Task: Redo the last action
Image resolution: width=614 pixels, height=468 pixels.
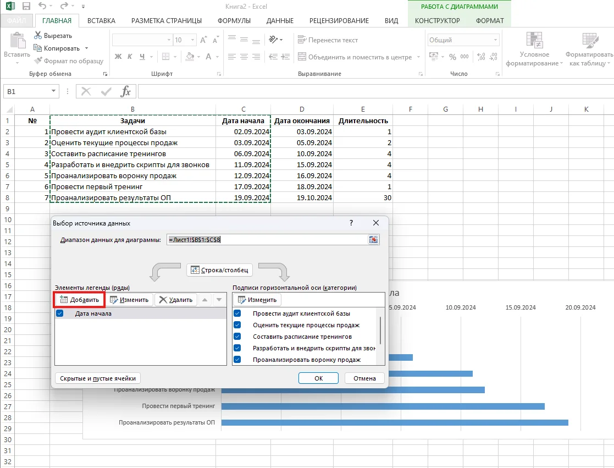Action: point(64,6)
